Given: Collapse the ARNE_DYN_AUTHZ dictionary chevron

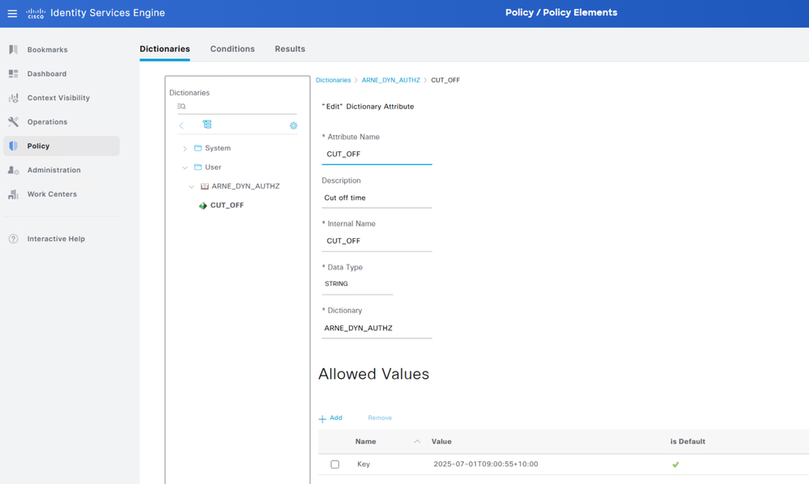Looking at the screenshot, I should 191,187.
